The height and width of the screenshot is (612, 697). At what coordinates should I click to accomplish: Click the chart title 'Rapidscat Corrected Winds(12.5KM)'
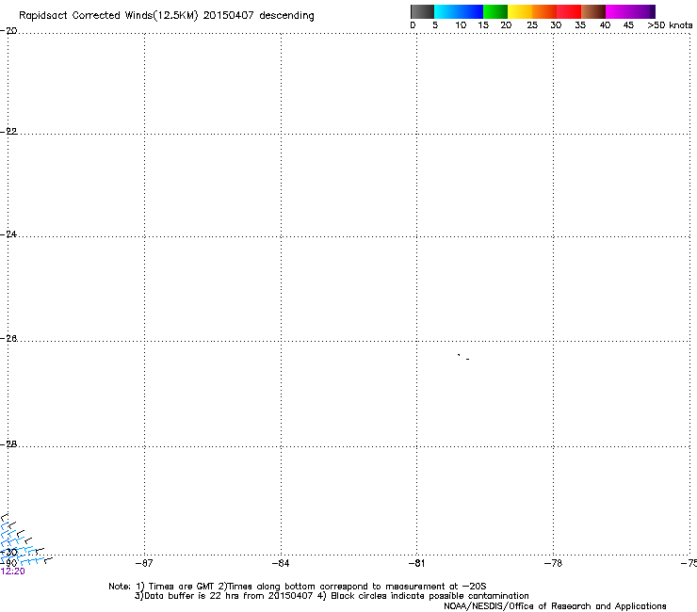(108, 16)
